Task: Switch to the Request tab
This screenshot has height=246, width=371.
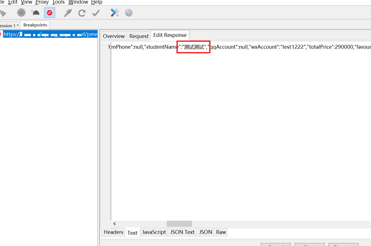Action: [139, 36]
